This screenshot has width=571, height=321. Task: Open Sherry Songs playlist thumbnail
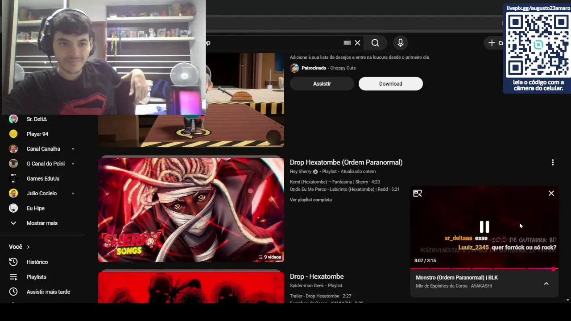[191, 209]
